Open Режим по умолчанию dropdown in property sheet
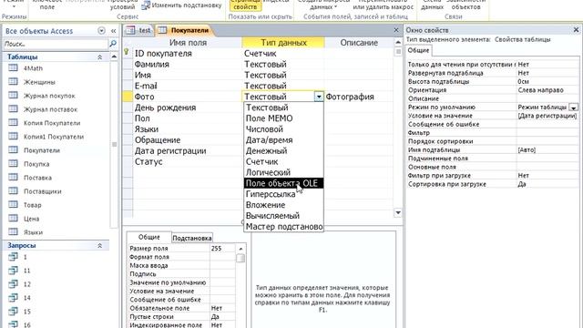 point(574,108)
